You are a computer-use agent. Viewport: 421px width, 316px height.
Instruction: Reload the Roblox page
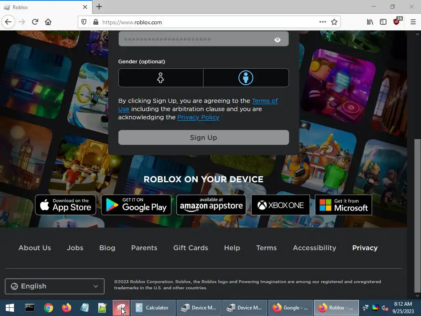[35, 22]
